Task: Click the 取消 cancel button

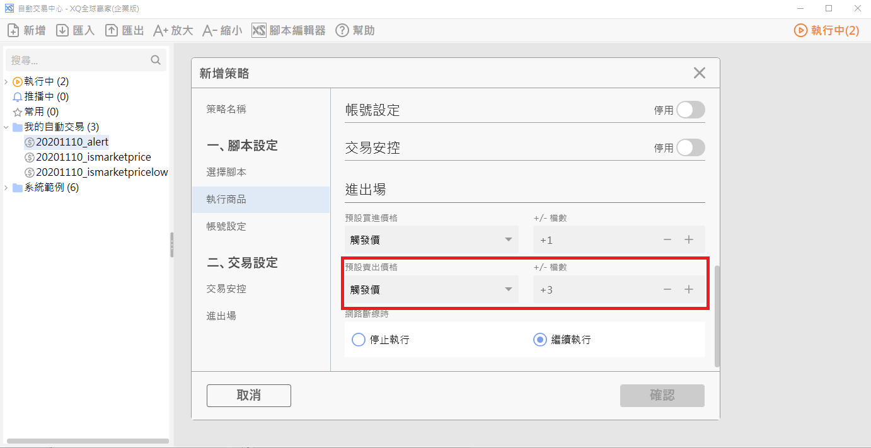Action: click(249, 396)
